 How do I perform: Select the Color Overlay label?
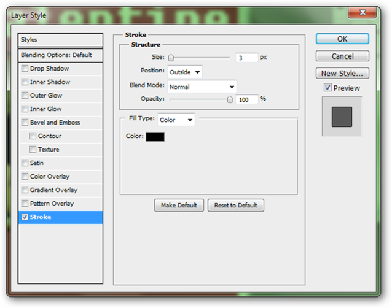coord(50,177)
